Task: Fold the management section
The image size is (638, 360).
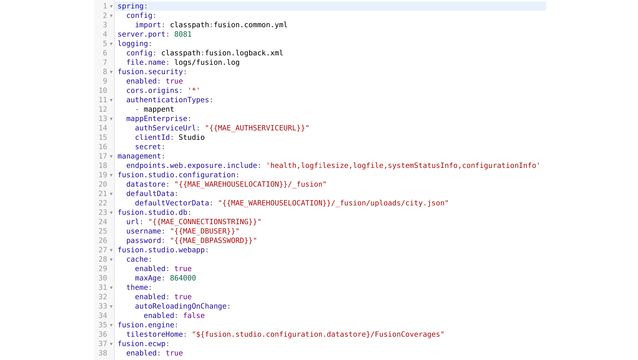Action: pyautogui.click(x=111, y=156)
